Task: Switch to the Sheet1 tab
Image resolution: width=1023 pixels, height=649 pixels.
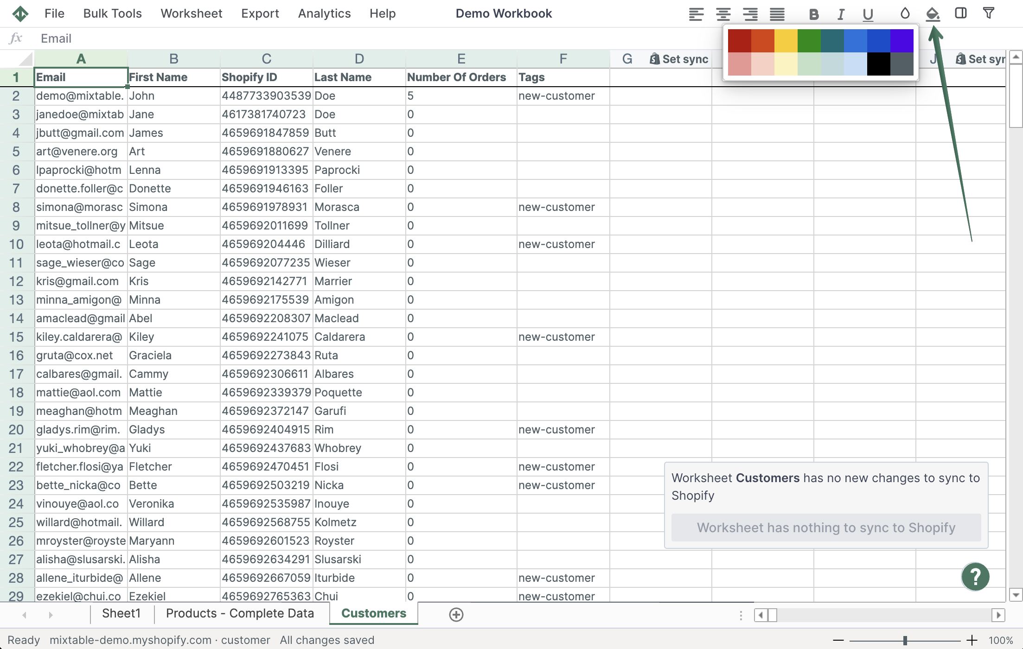Action: click(x=121, y=613)
